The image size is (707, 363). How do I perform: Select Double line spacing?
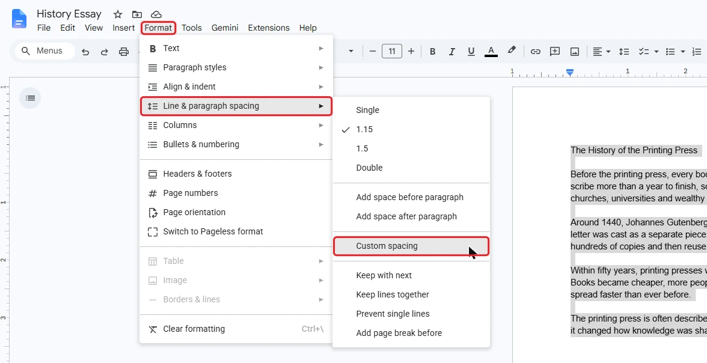(x=411, y=168)
